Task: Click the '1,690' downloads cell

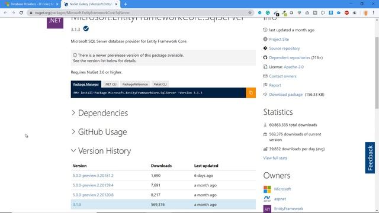Action: [x=156, y=176]
